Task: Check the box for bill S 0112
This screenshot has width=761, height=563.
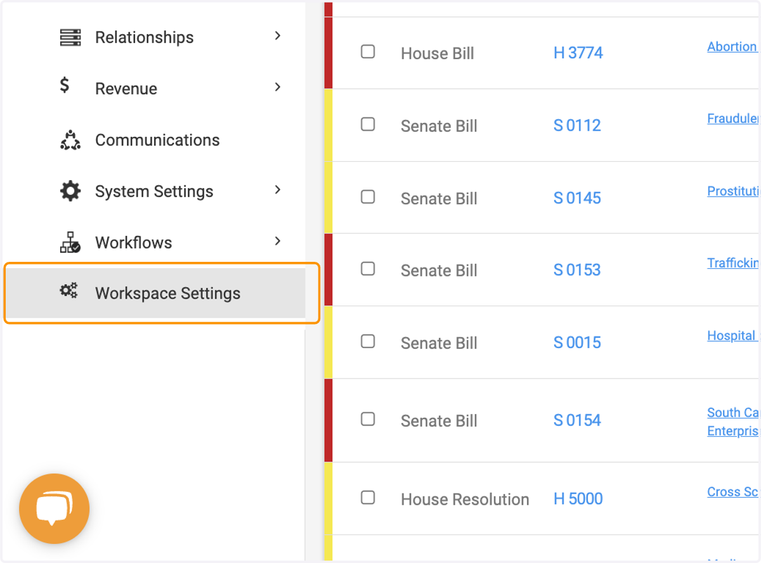Action: (368, 124)
